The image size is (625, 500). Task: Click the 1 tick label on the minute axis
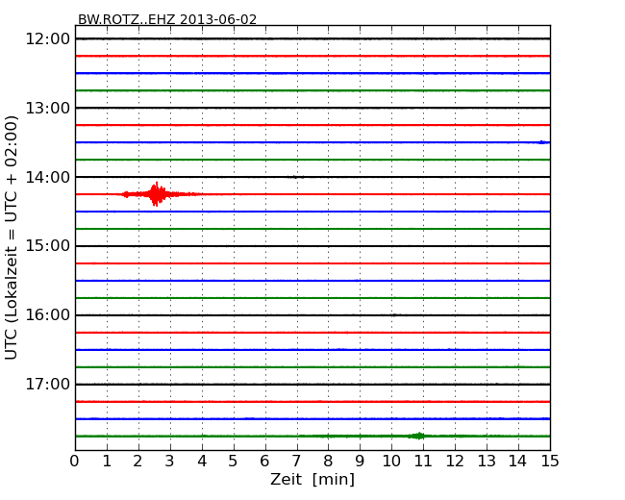point(107,462)
